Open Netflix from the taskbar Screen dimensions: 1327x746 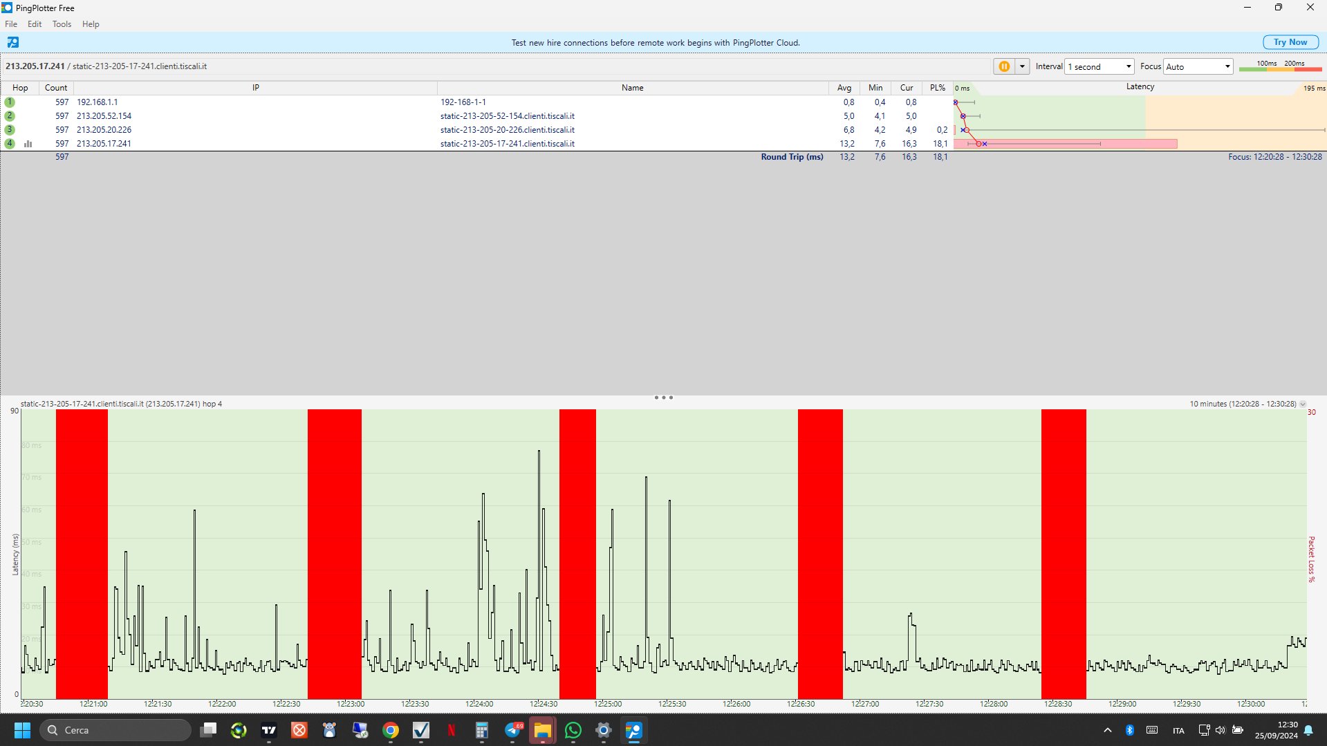pyautogui.click(x=452, y=730)
